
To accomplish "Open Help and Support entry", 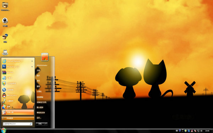I will (41, 112).
